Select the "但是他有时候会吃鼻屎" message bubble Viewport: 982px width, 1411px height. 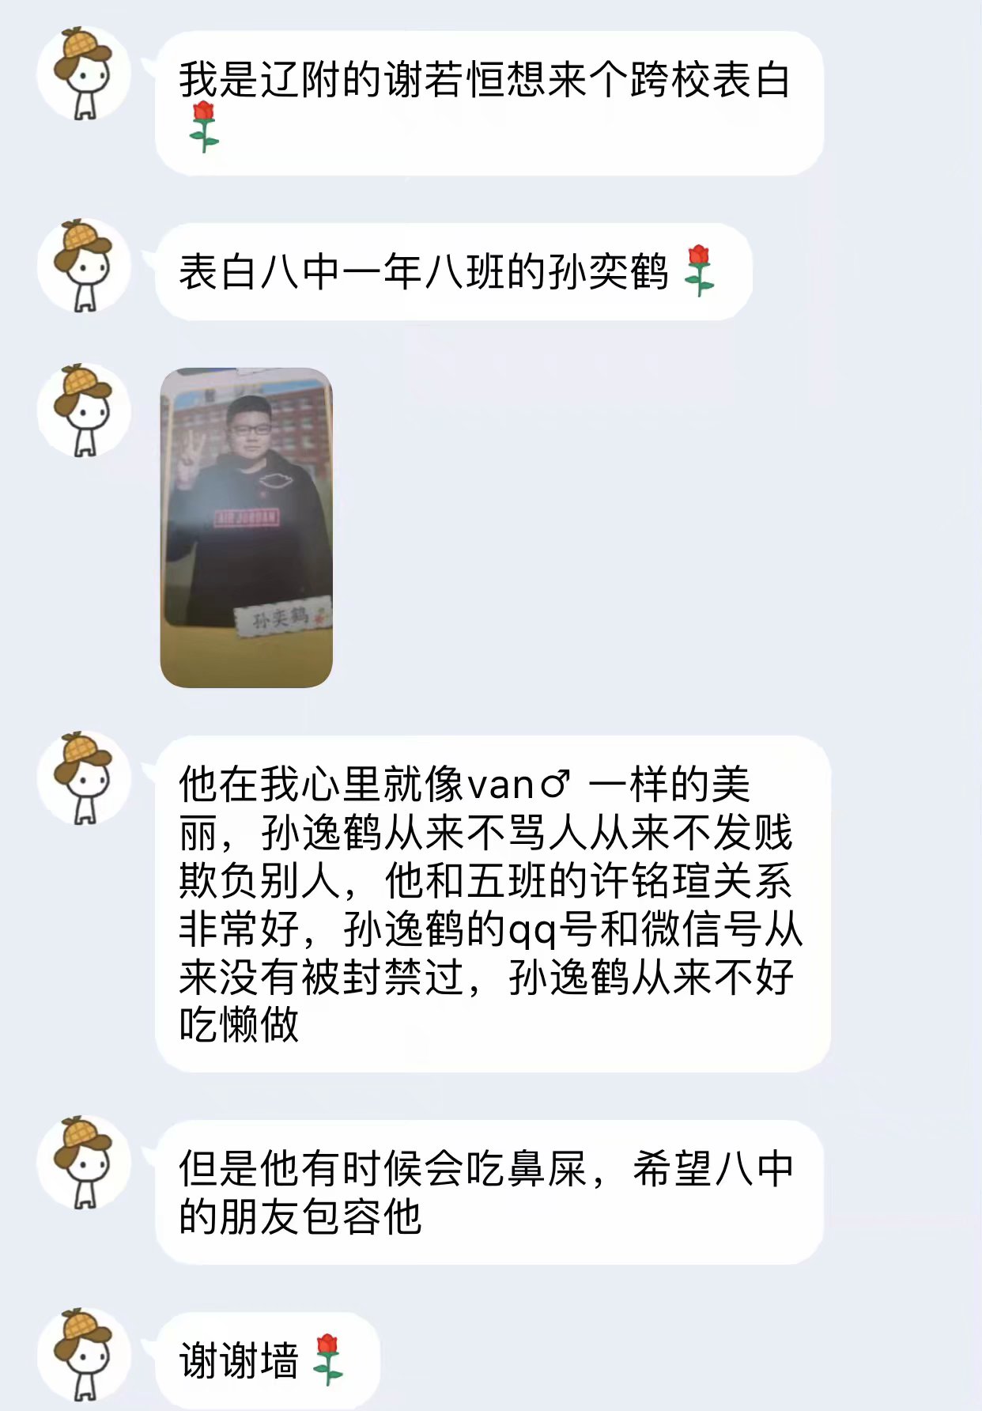489,1192
